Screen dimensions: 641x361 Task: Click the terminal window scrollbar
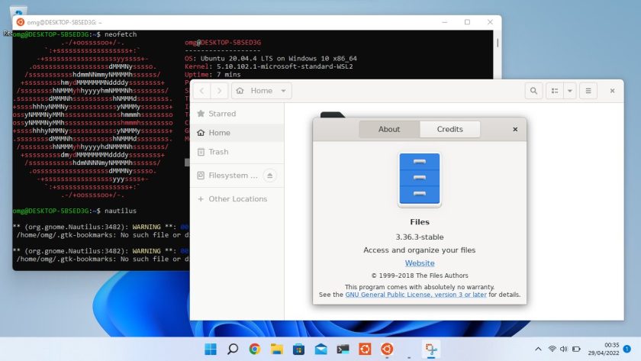498,43
